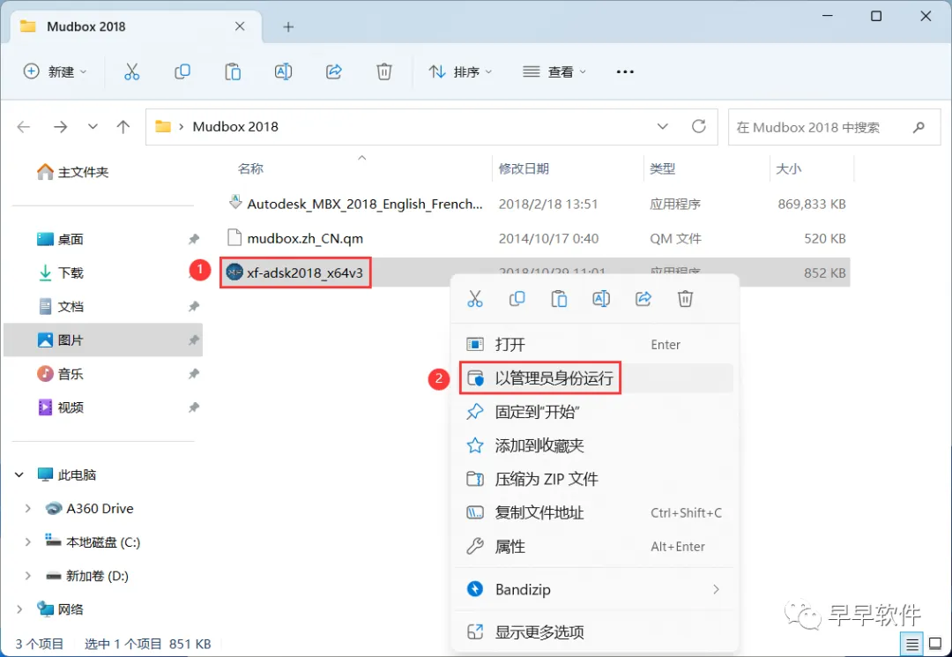Viewport: 952px width, 657px height.
Task: Expand the recent locations chevron
Action: [93, 127]
